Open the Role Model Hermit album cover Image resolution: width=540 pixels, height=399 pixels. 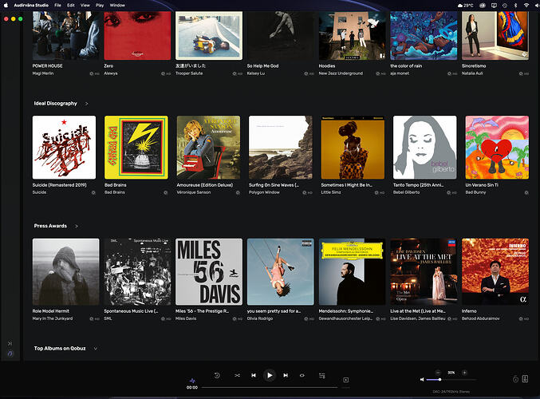(x=65, y=271)
